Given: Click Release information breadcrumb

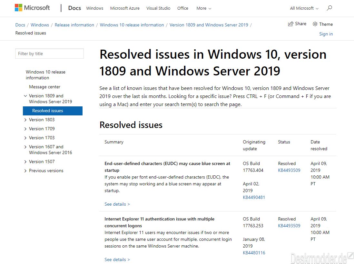Looking at the screenshot, I should click(74, 25).
